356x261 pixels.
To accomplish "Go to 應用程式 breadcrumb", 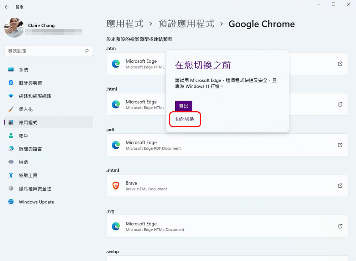I will pyautogui.click(x=125, y=24).
